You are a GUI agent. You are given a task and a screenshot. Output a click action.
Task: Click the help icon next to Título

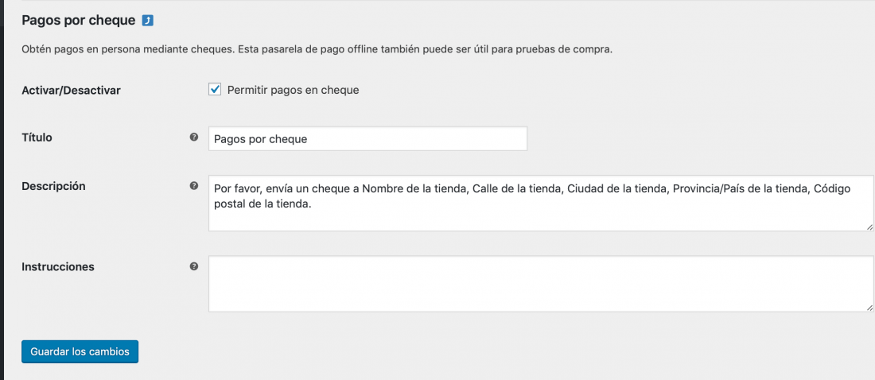point(193,137)
